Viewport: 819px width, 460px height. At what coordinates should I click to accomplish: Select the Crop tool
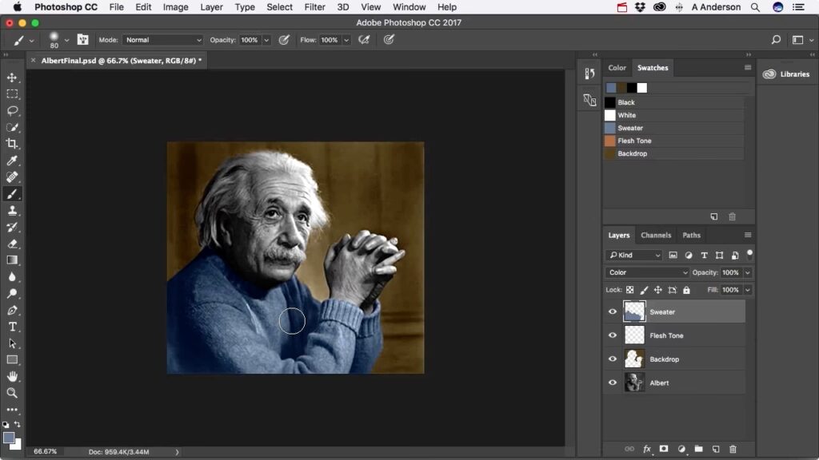click(12, 144)
